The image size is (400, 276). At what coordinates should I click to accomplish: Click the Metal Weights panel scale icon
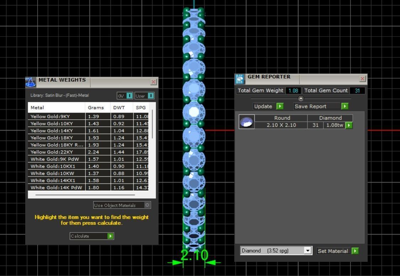tap(30, 82)
